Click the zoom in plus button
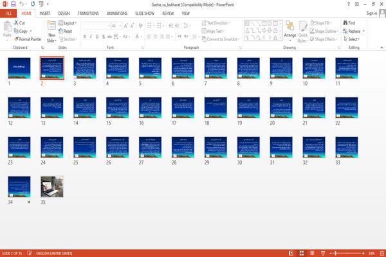Image resolution: width=386 pixels, height=257 pixels. 363,253
